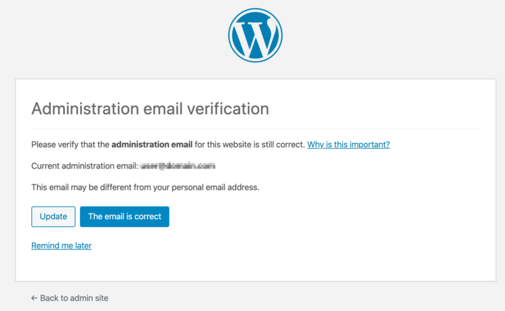Click the horizontal divider line under the heading

(x=256, y=128)
